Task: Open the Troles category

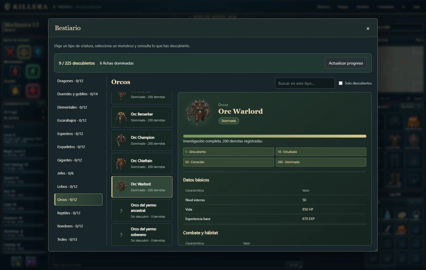Action: [78, 239]
